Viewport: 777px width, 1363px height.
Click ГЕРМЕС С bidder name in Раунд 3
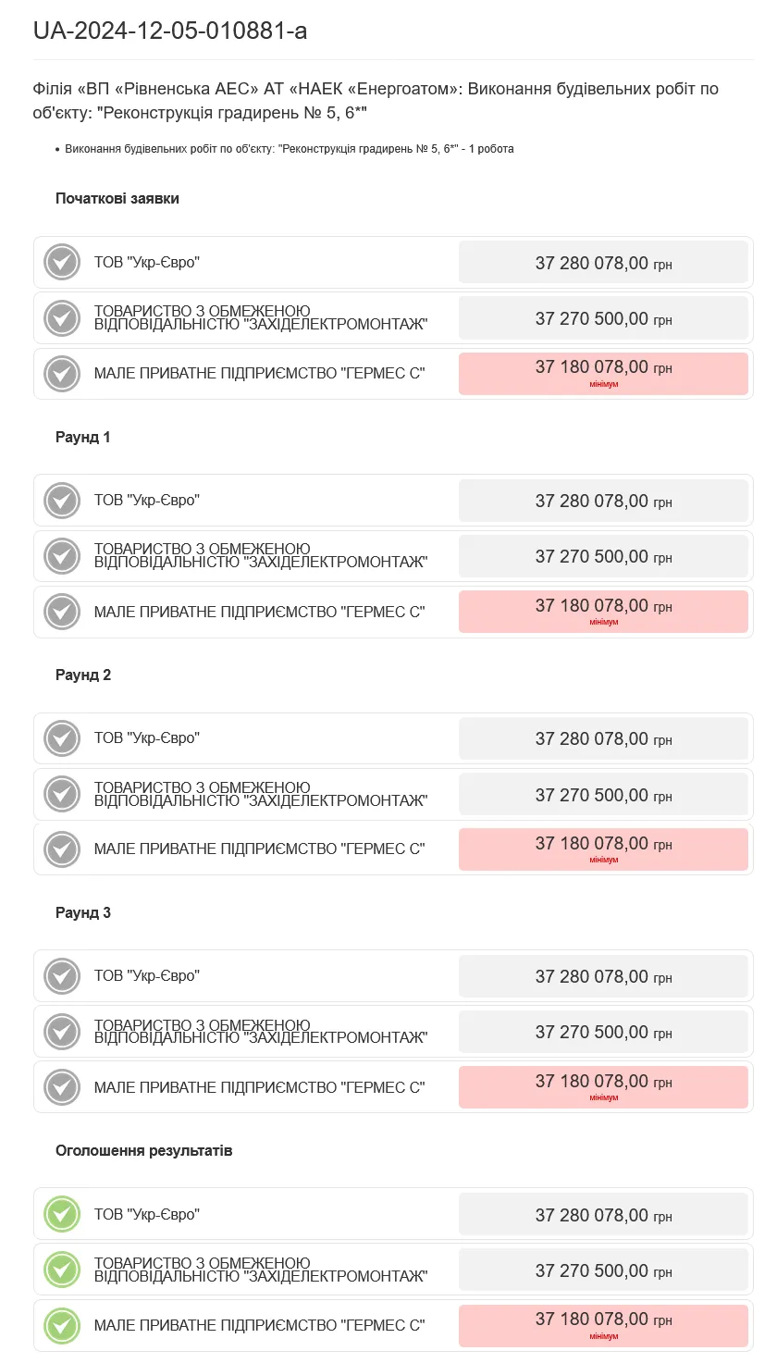pos(259,1087)
